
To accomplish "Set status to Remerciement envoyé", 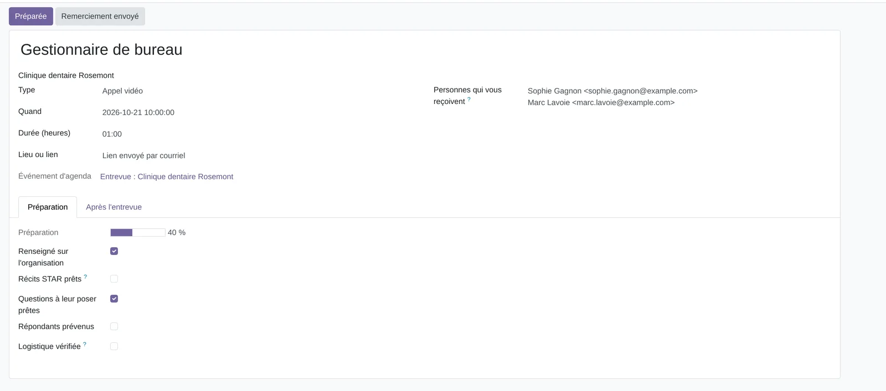I will click(x=100, y=16).
